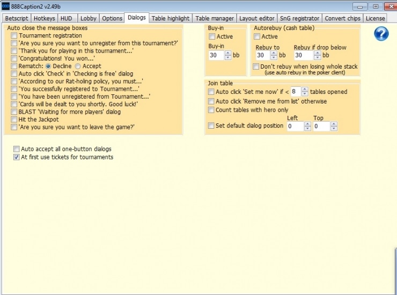
Task: Switch to SnG registrator tab
Action: [x=299, y=18]
